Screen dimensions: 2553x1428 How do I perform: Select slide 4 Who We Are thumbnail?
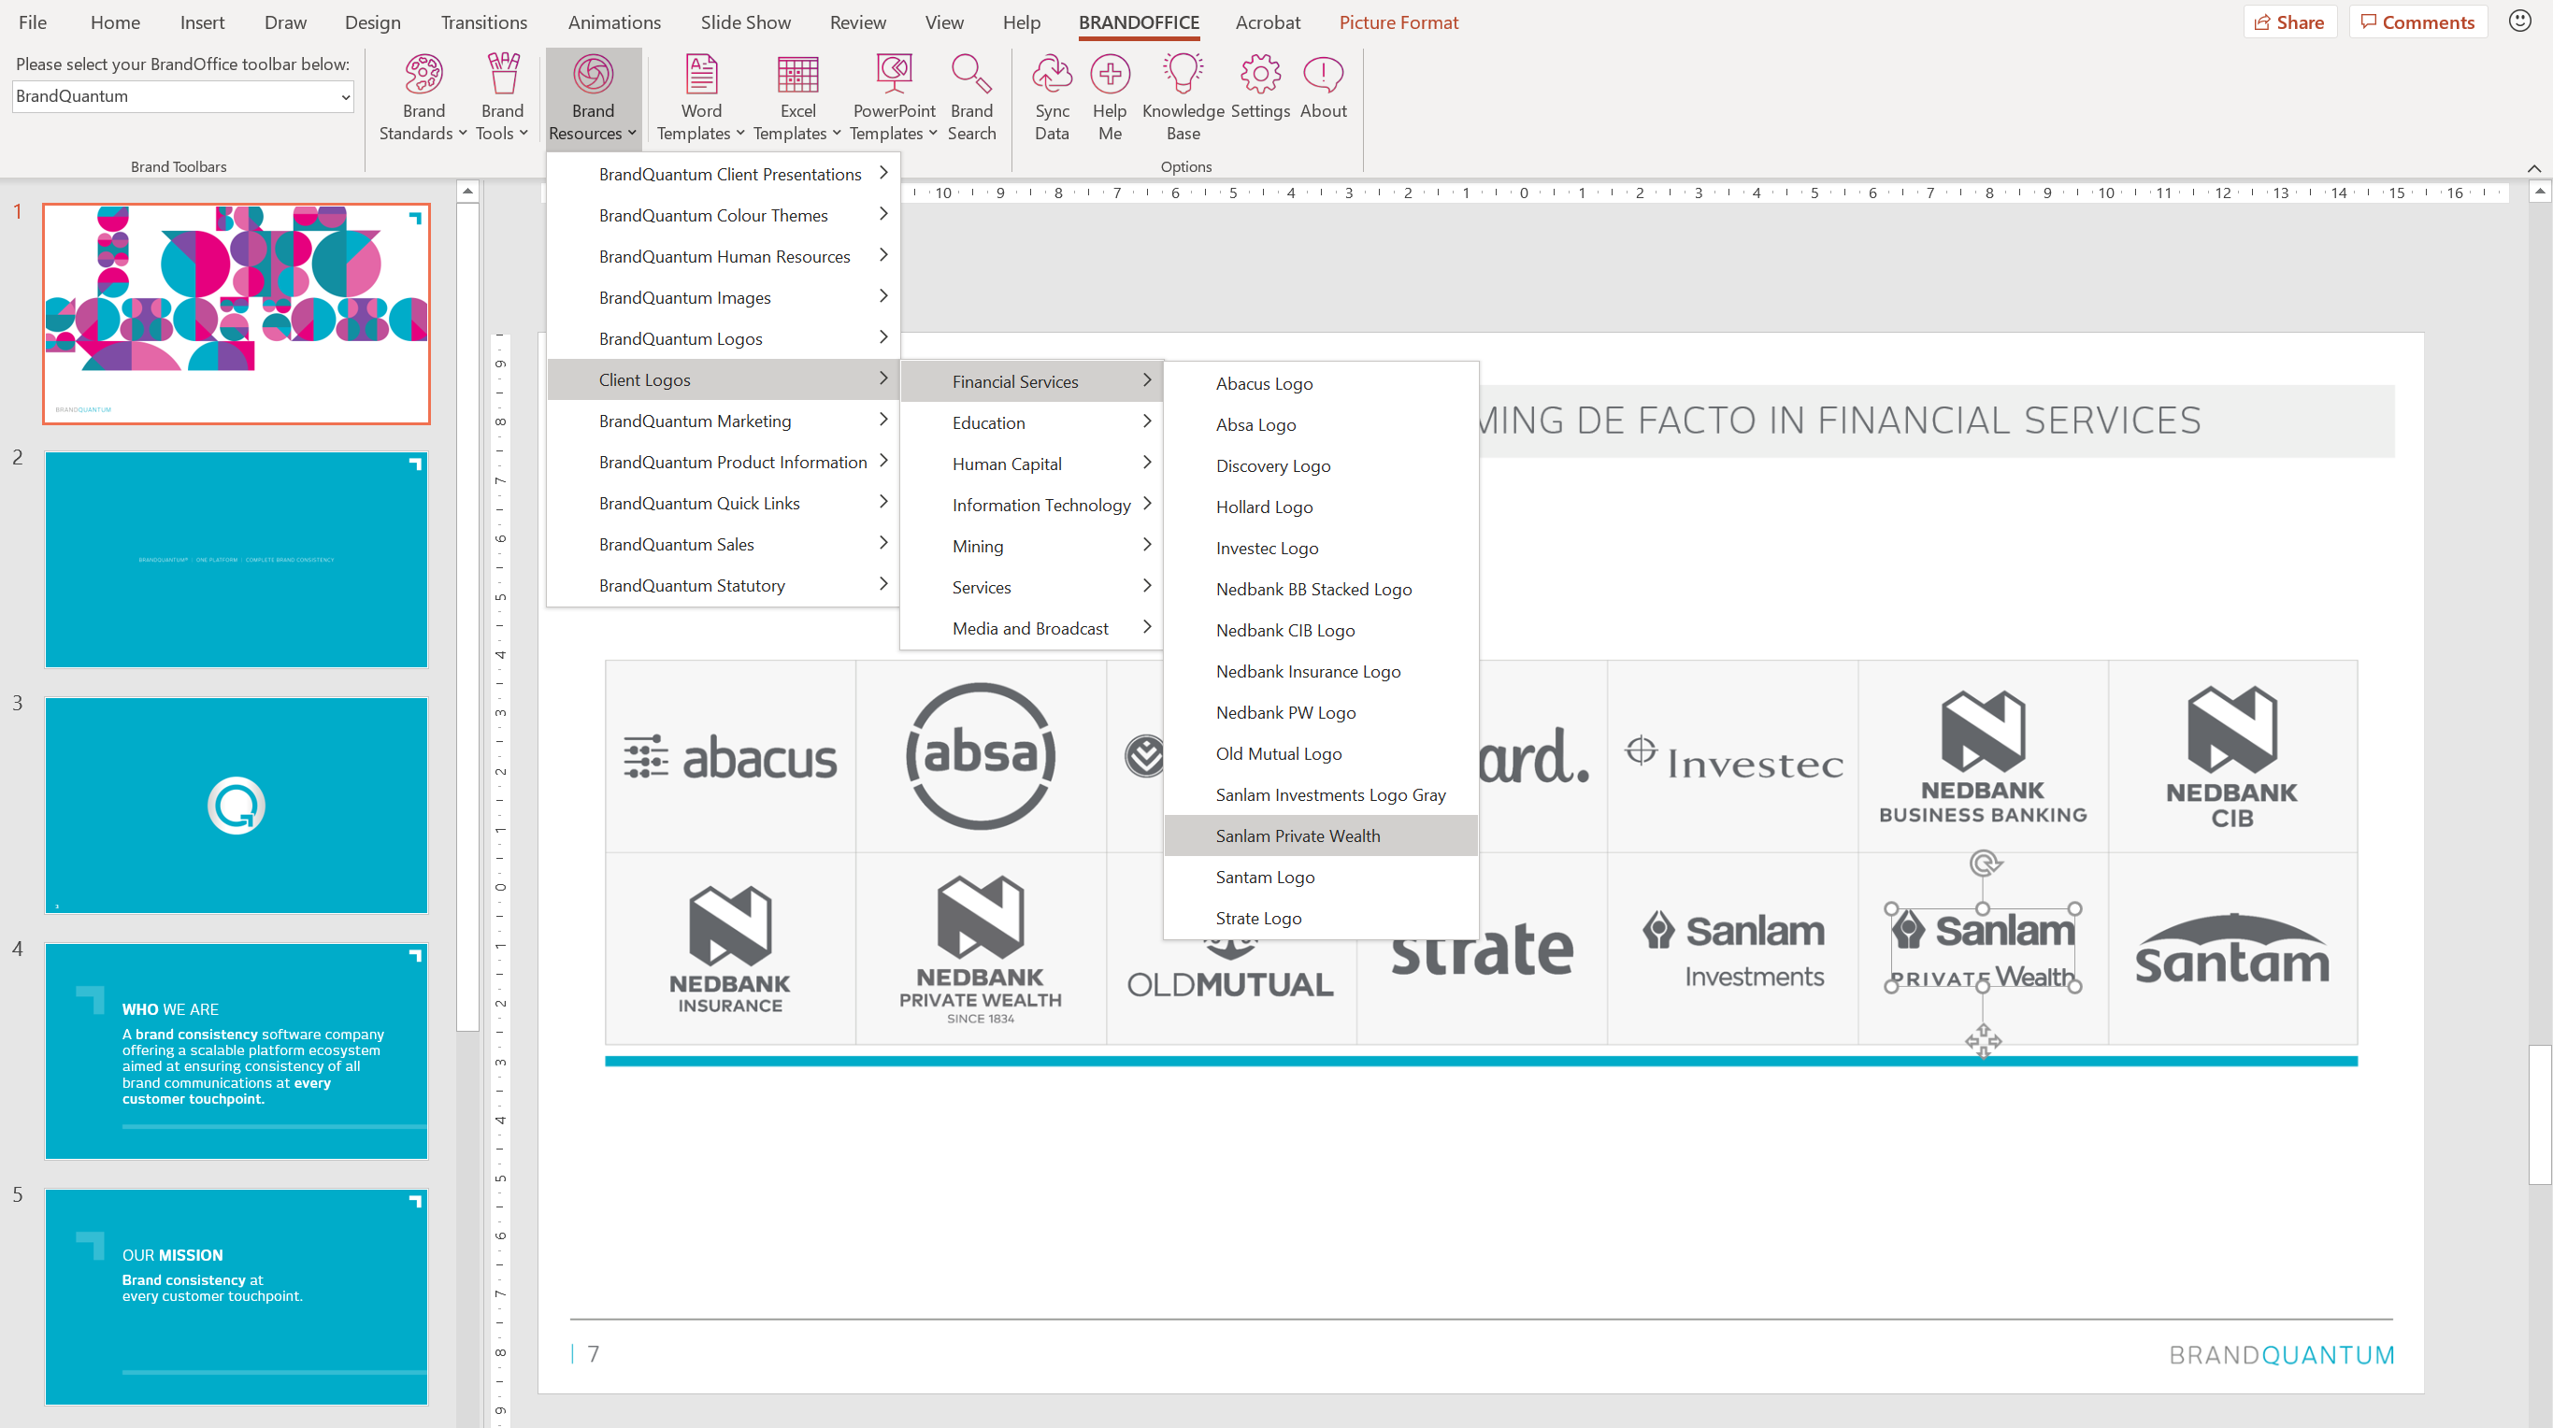[236, 1050]
